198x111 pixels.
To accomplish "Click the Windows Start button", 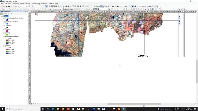I will pos(2,109).
